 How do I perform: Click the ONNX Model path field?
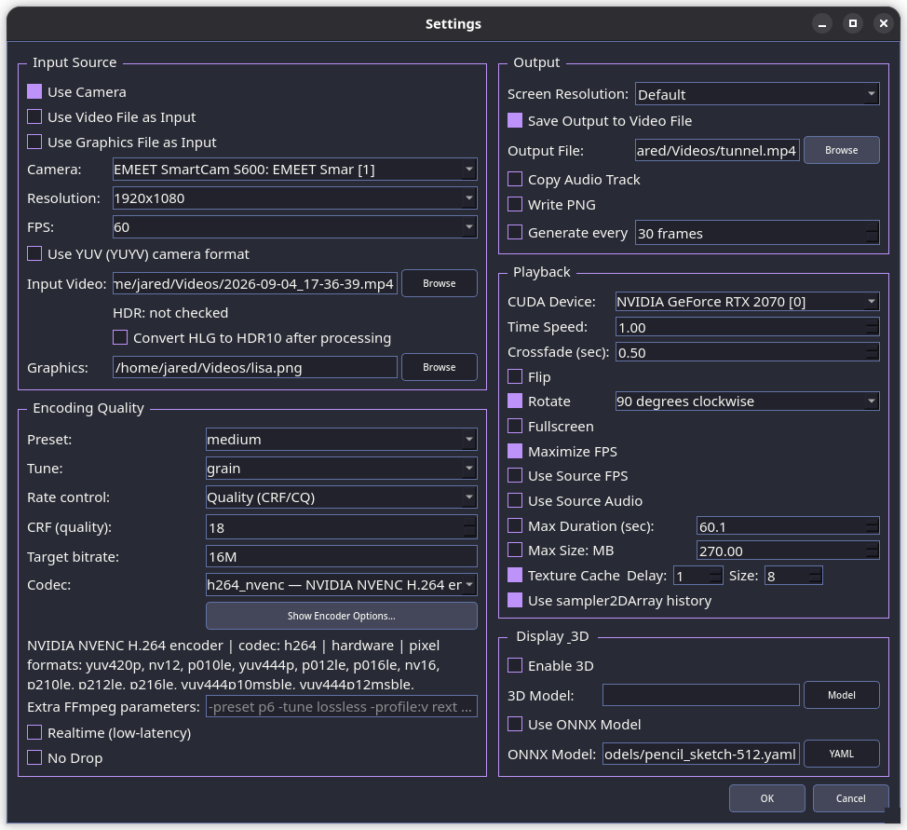701,754
